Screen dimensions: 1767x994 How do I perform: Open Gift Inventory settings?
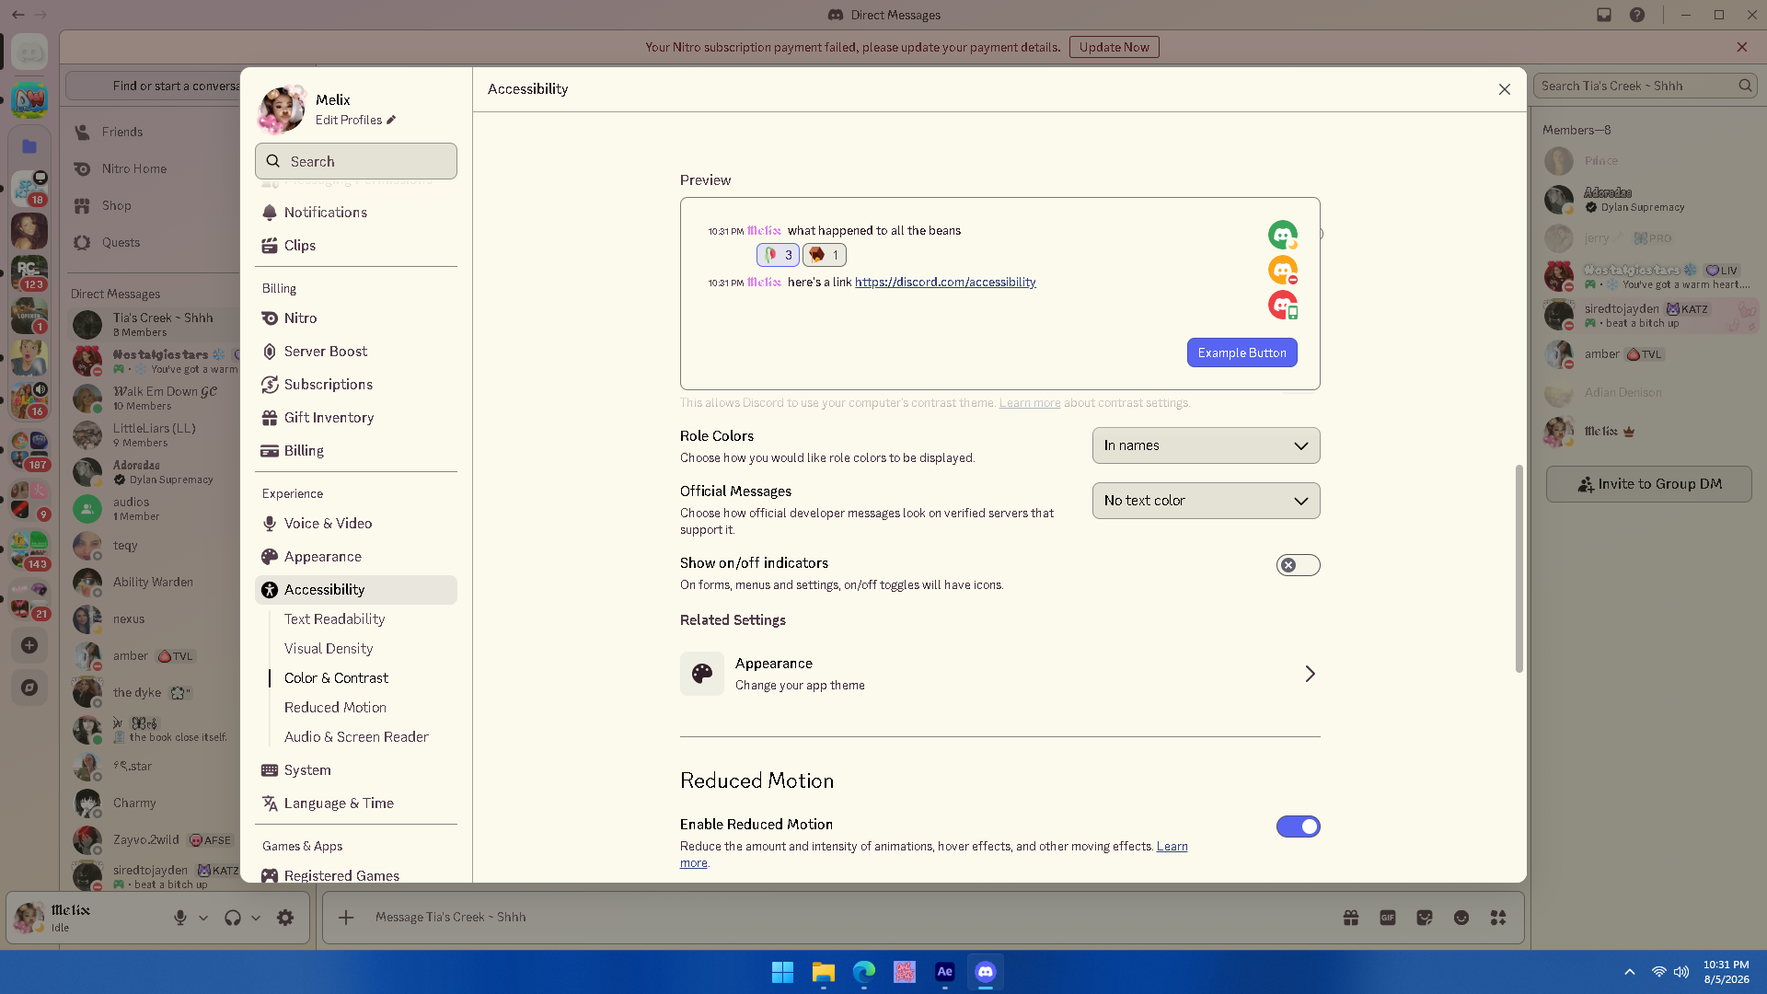click(355, 418)
